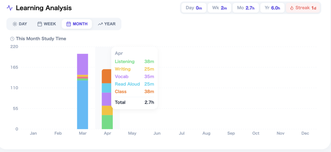The height and width of the screenshot is (152, 331).
Task: Click the Mo 2.7h stat pill
Action: pyautogui.click(x=245, y=8)
